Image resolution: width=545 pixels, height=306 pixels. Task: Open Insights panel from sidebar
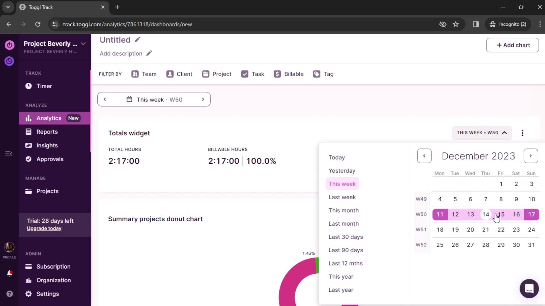click(x=47, y=145)
